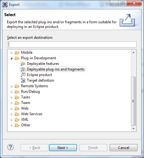
Task: Click the Deployable features icon
Action: 23,64
